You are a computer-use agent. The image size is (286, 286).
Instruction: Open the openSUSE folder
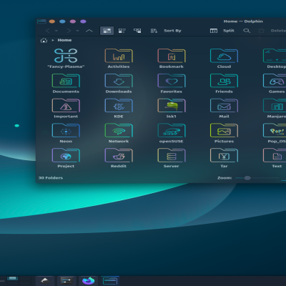172,133
